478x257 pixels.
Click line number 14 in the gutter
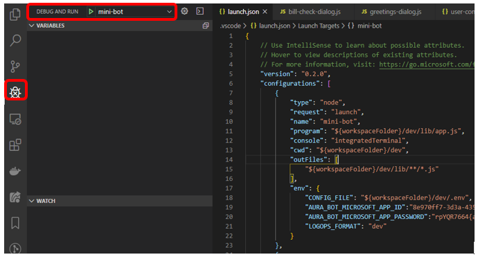[x=229, y=159]
